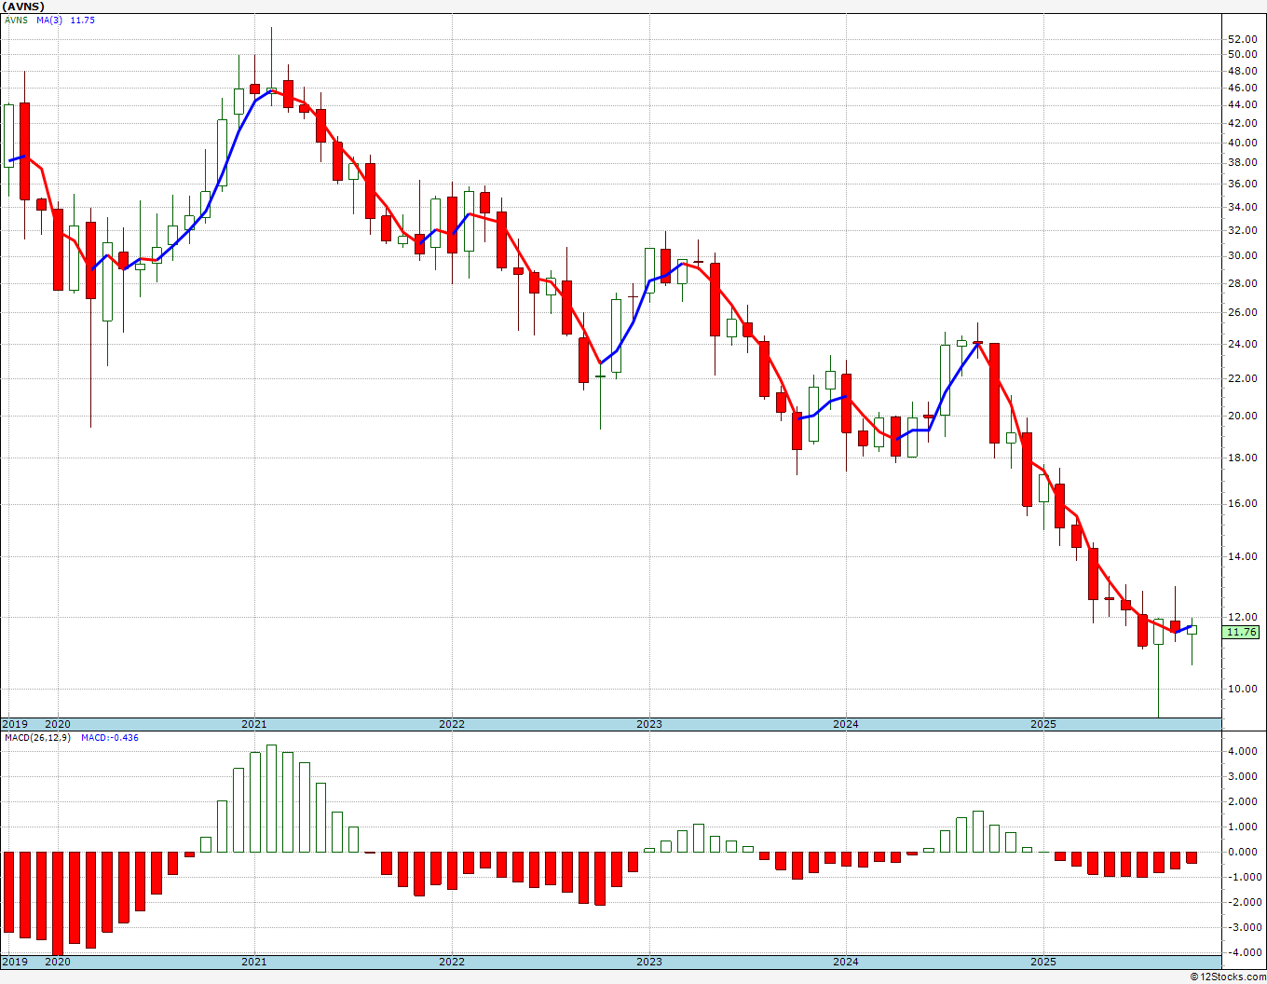Select the 24.00 price axis label
This screenshot has height=984, width=1267.
[1242, 344]
